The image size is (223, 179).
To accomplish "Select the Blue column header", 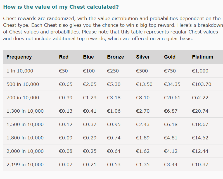I will pyautogui.click(x=88, y=57).
